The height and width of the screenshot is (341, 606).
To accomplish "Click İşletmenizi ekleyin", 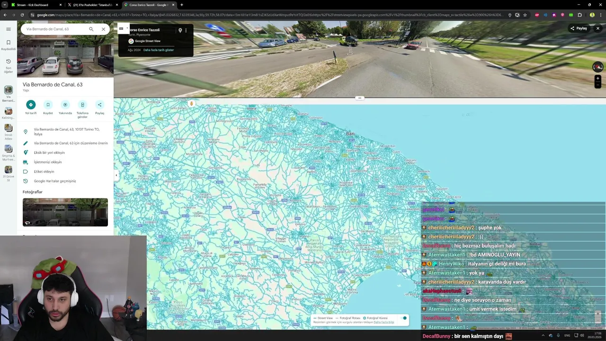I will tap(65, 162).
